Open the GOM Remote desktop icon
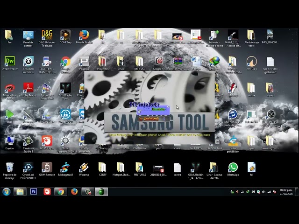 point(47,169)
